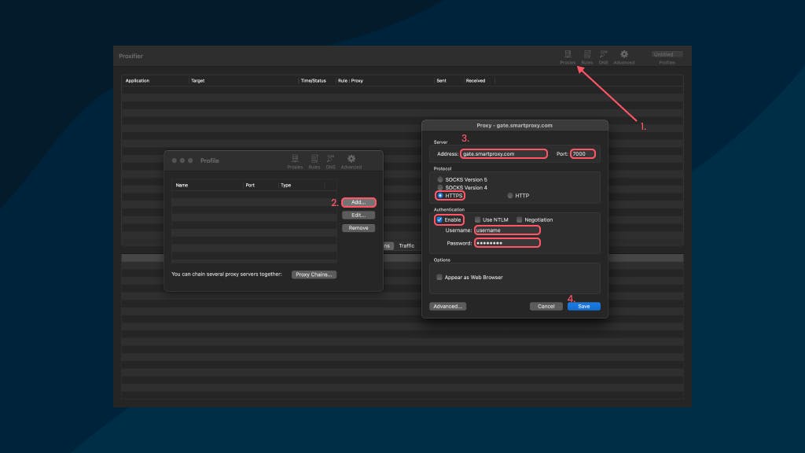Viewport: 805px width, 453px height.
Task: Focus the Username field
Action: pos(507,230)
